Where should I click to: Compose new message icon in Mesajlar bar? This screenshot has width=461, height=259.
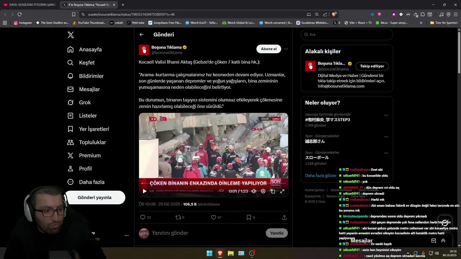434,241
